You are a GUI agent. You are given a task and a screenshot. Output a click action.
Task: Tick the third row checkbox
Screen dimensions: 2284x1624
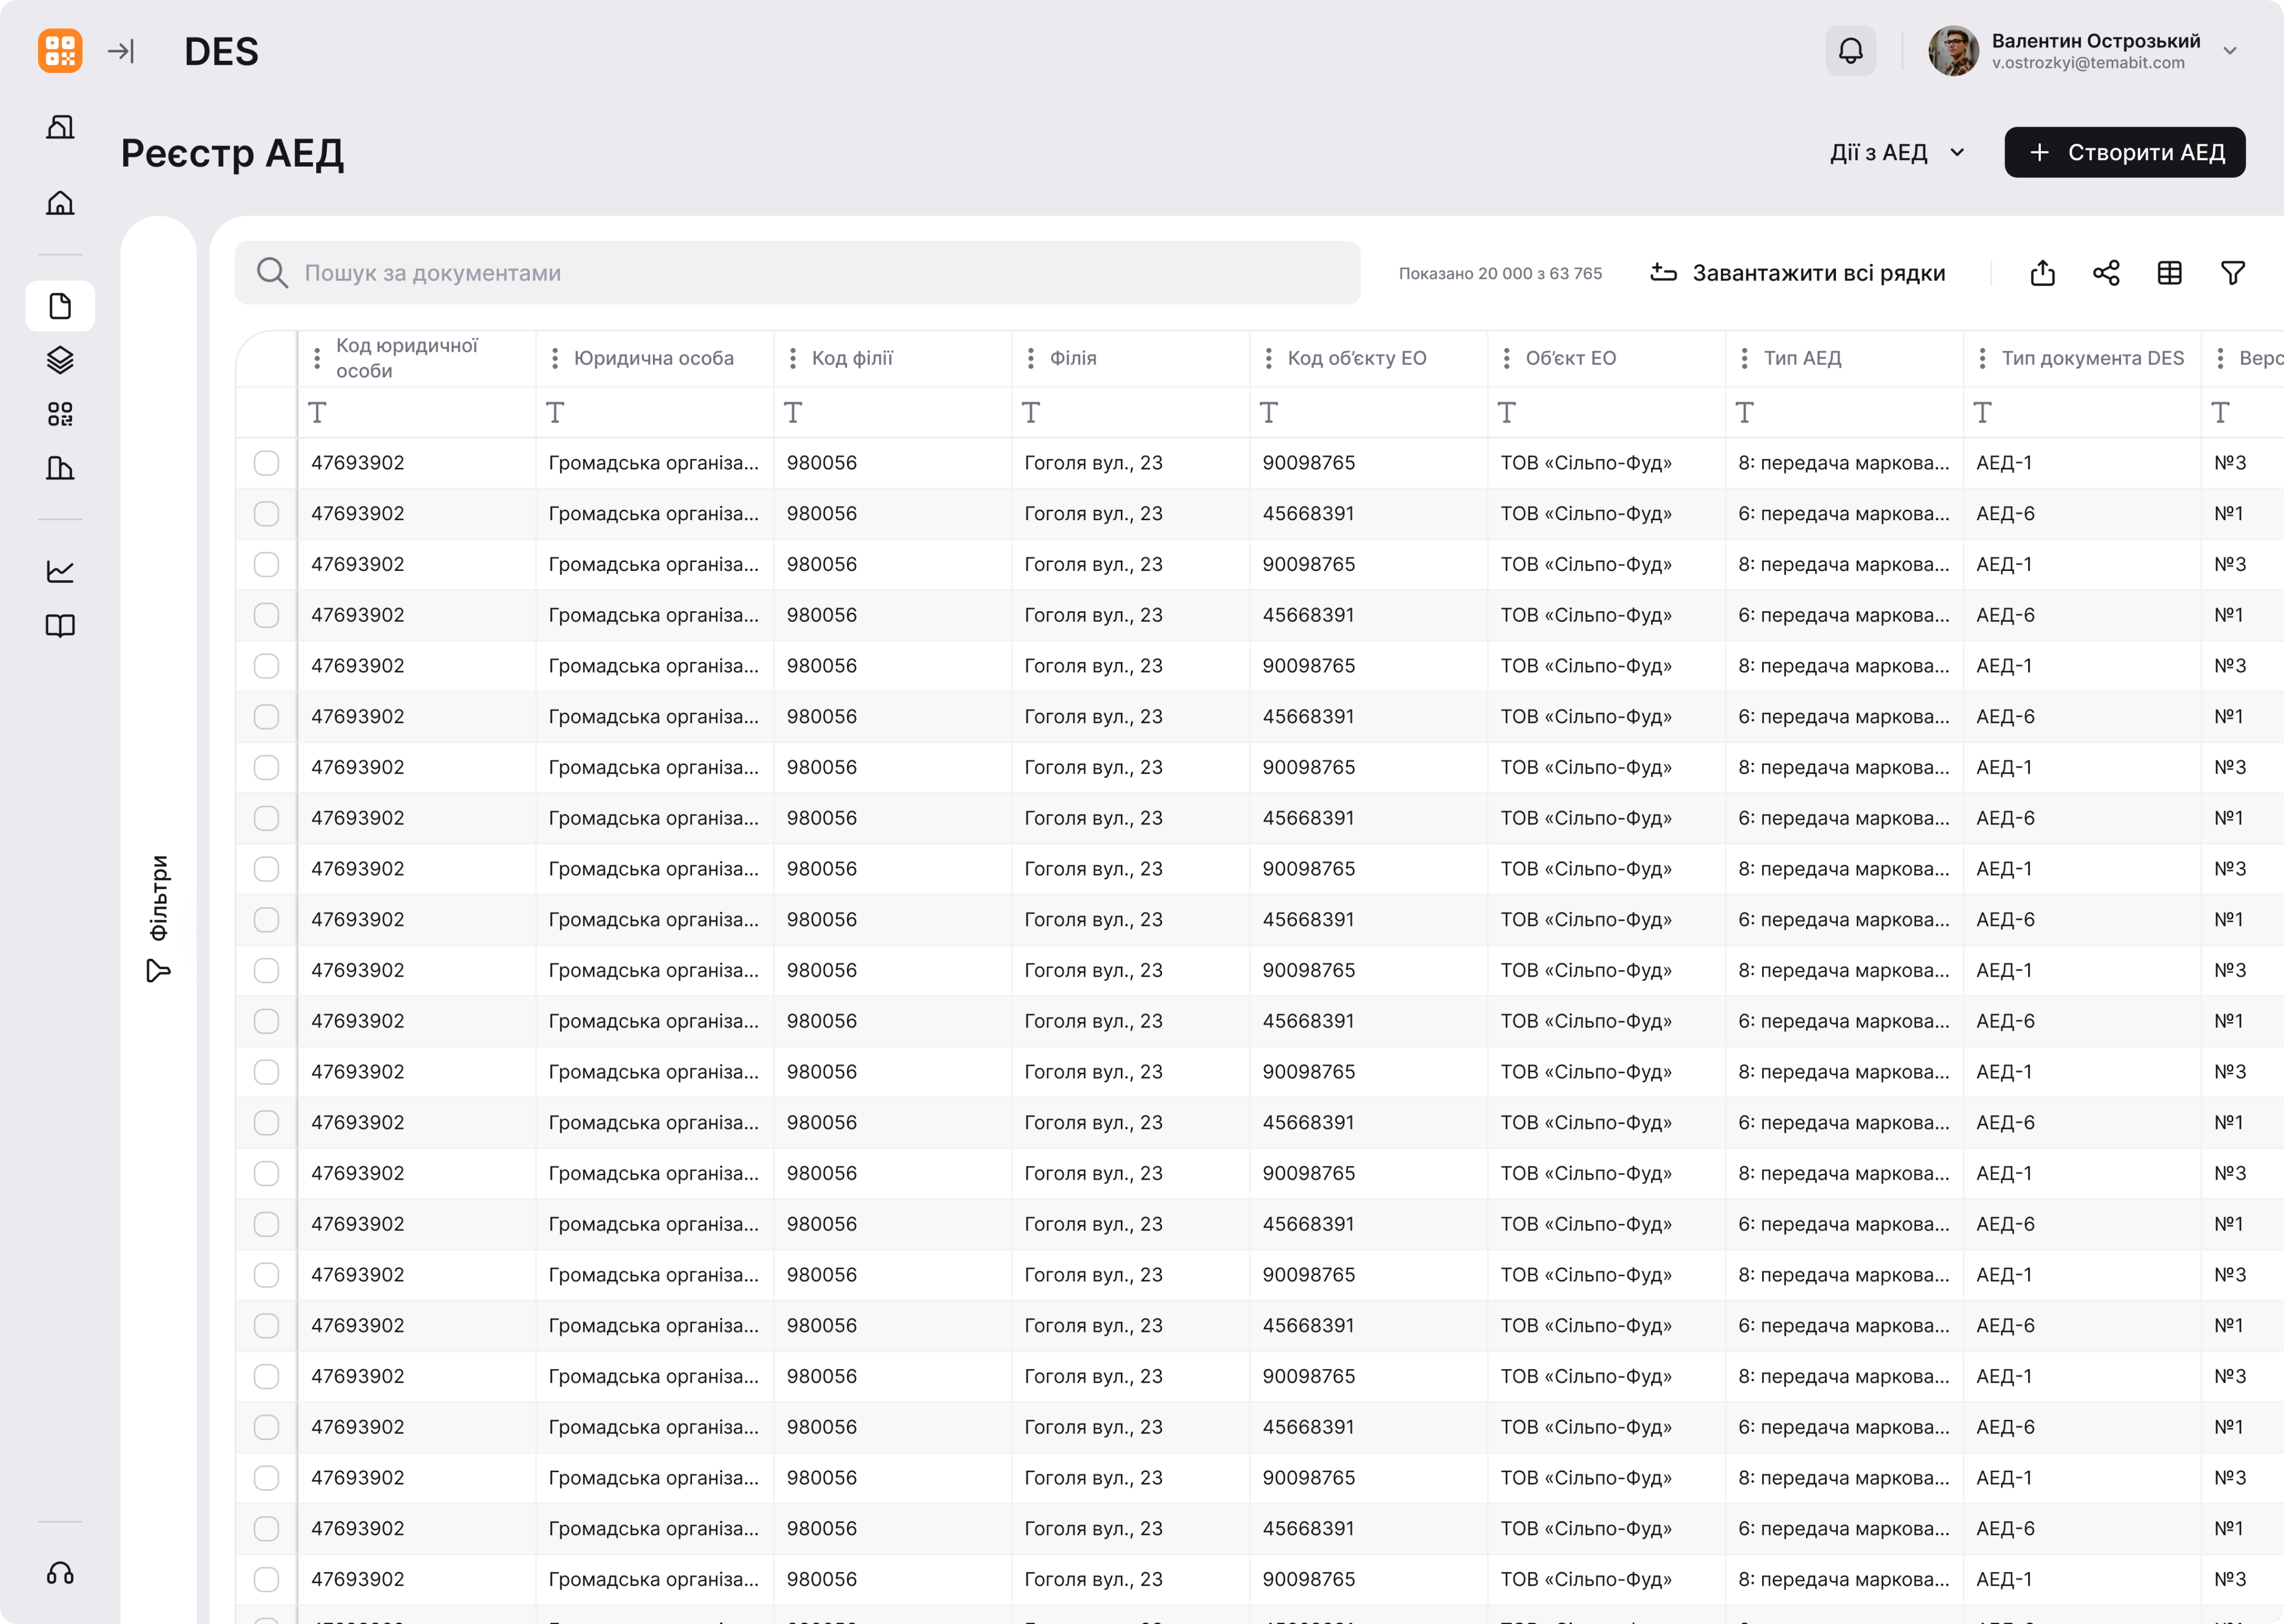266,564
